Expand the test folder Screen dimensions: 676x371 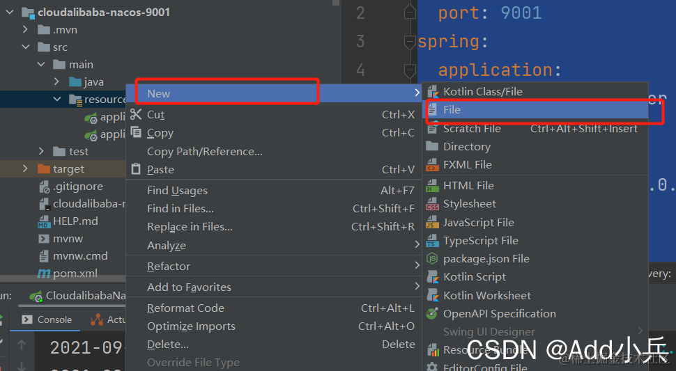pyautogui.click(x=41, y=151)
